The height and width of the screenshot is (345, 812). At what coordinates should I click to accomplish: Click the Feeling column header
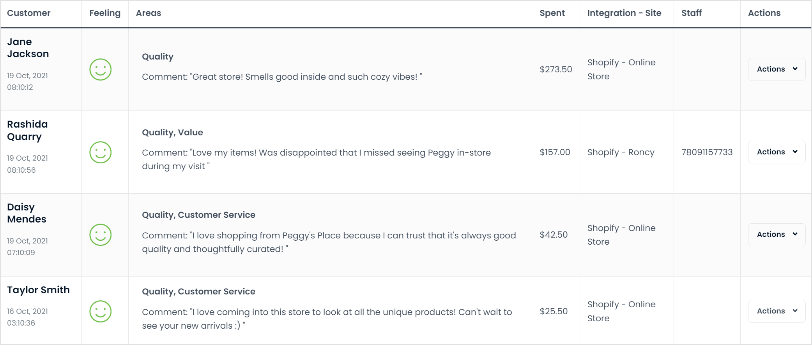coord(105,13)
